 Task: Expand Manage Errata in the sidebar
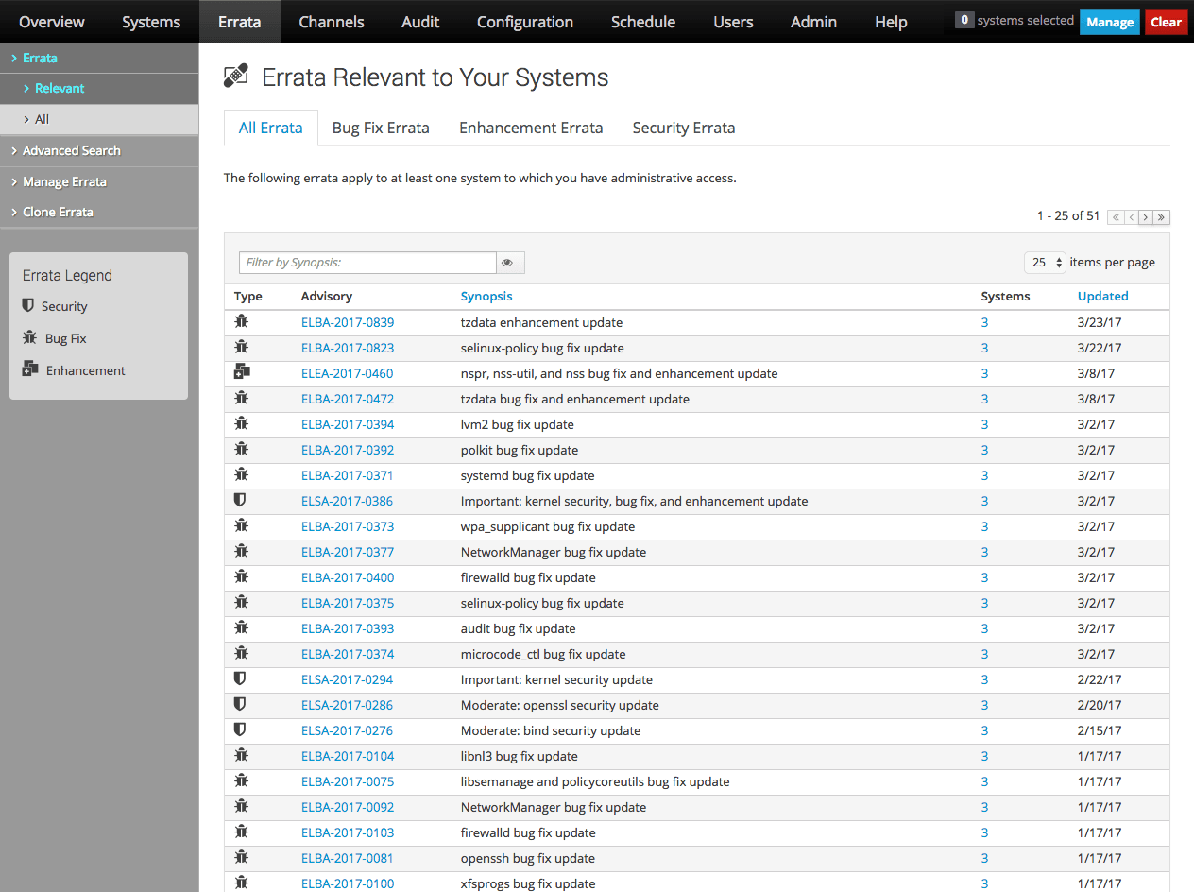tap(99, 181)
